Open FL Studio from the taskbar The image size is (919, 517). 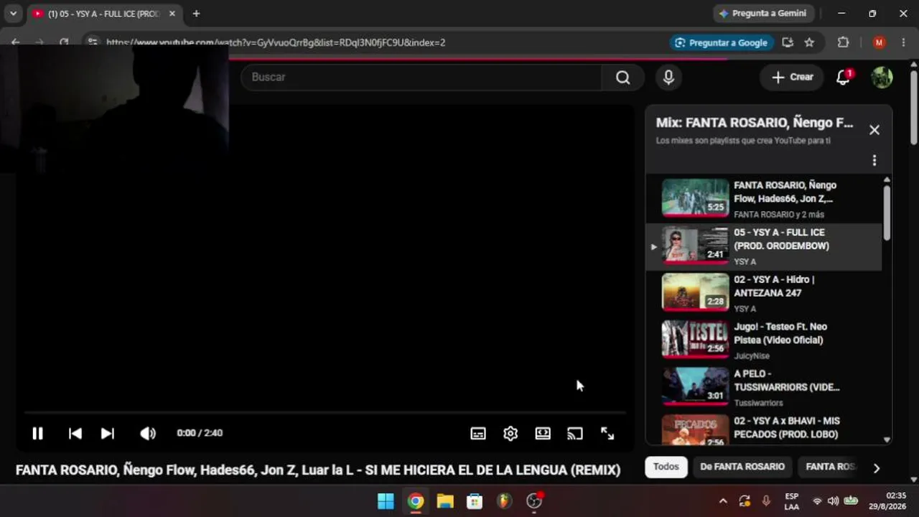pyautogui.click(x=505, y=500)
